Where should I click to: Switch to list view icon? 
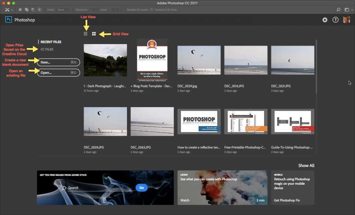[85, 34]
